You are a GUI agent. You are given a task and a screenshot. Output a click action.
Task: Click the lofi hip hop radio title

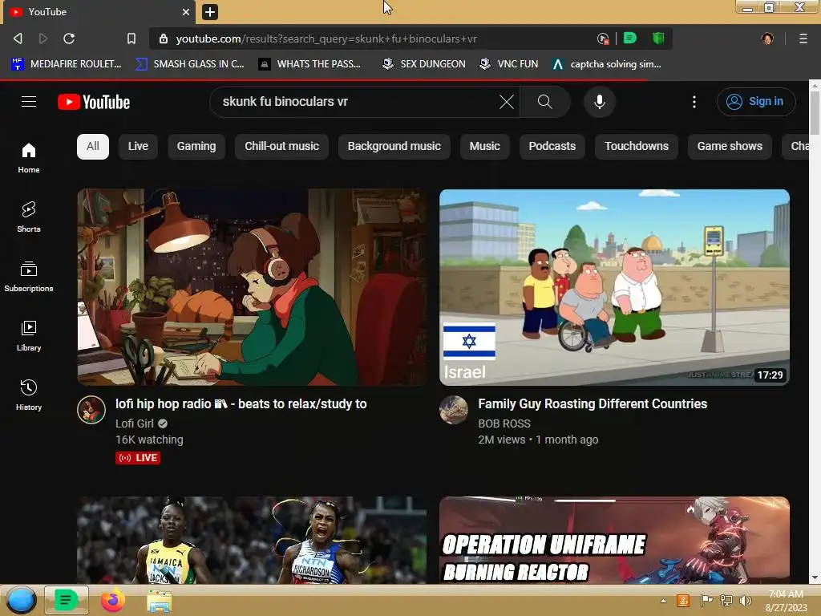click(x=241, y=404)
